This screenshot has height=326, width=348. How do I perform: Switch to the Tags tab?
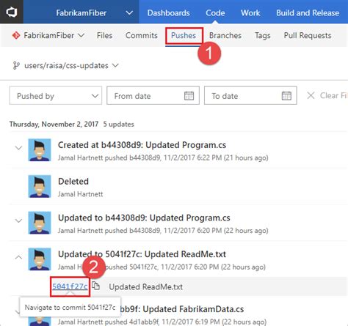coord(262,36)
